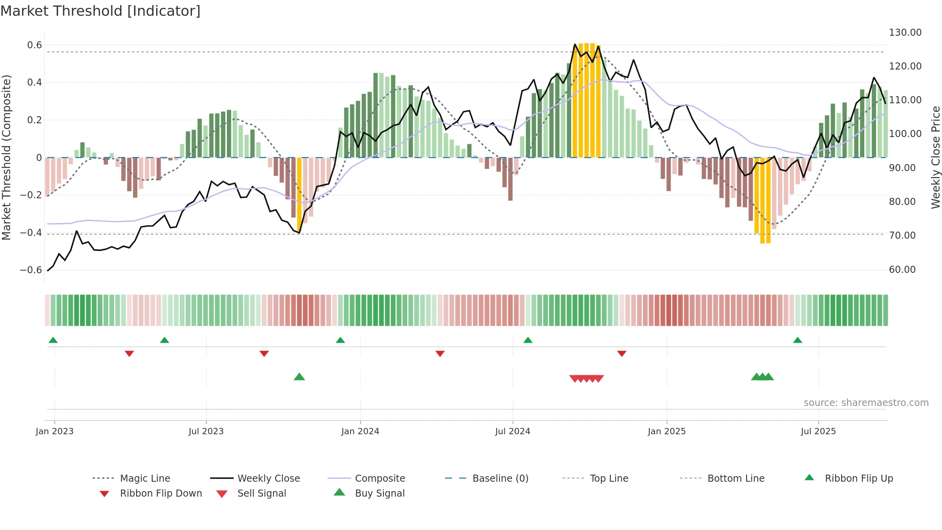Click the 100.00 price axis label
Screen dimensions: 942x530
[x=905, y=134]
